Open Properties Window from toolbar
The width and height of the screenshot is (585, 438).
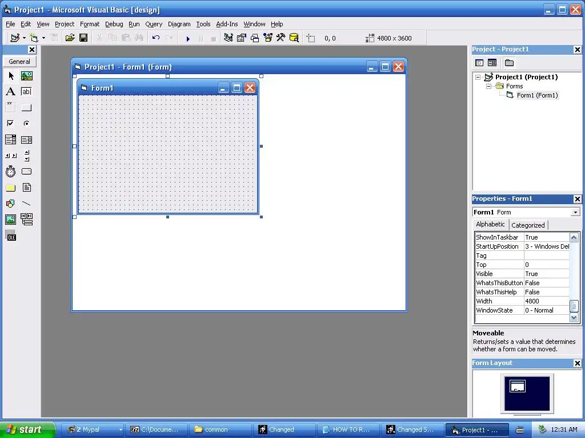coord(242,38)
